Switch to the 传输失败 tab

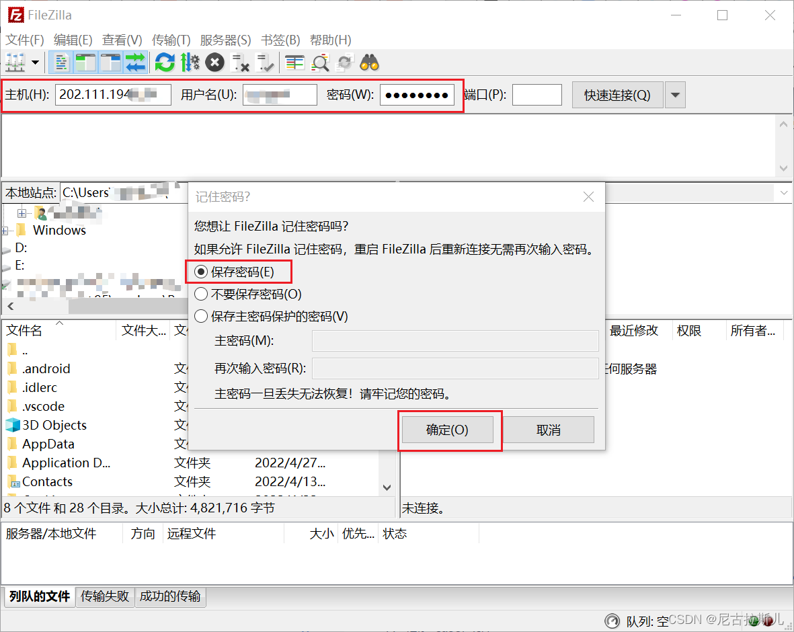[105, 596]
